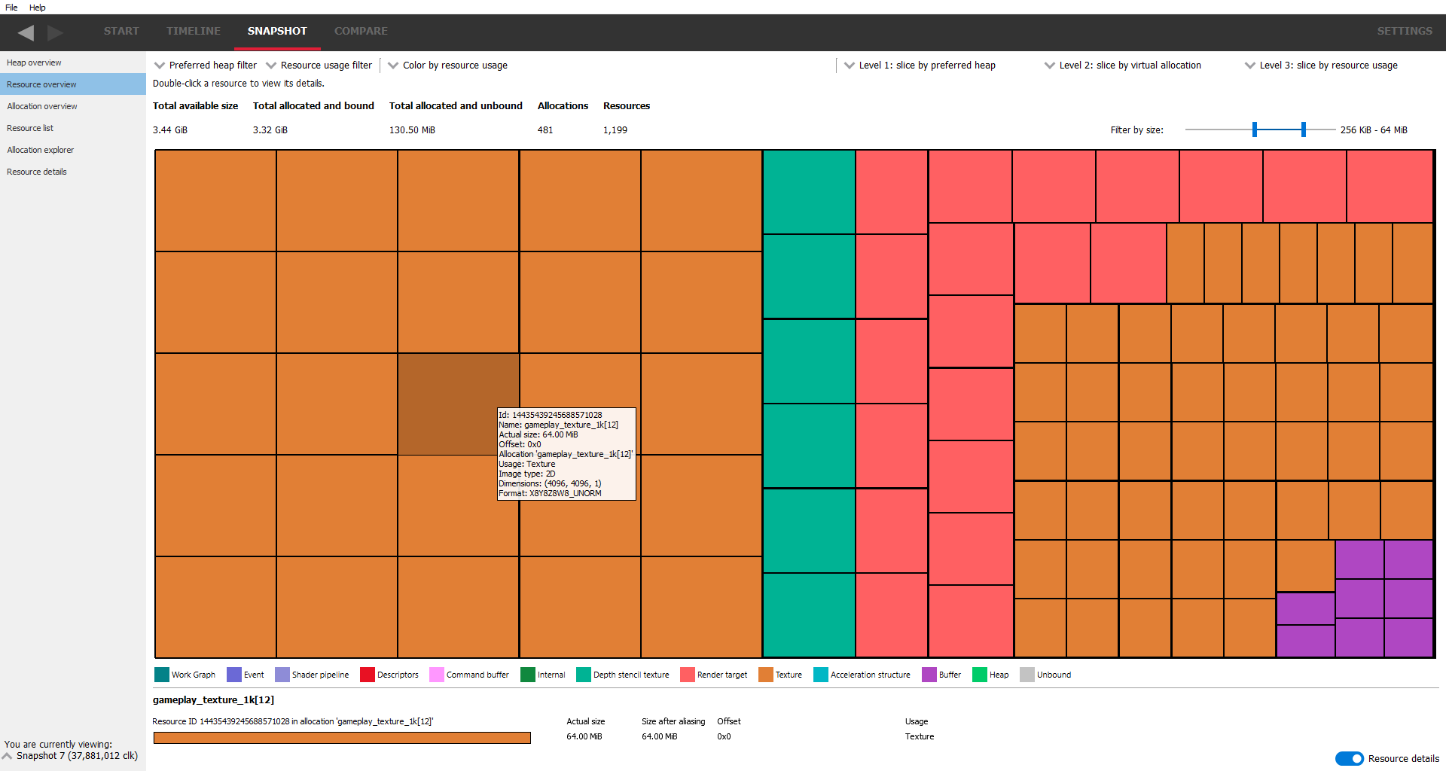Go to Allocation explorer in the sidebar
The width and height of the screenshot is (1446, 771).
pyautogui.click(x=41, y=150)
